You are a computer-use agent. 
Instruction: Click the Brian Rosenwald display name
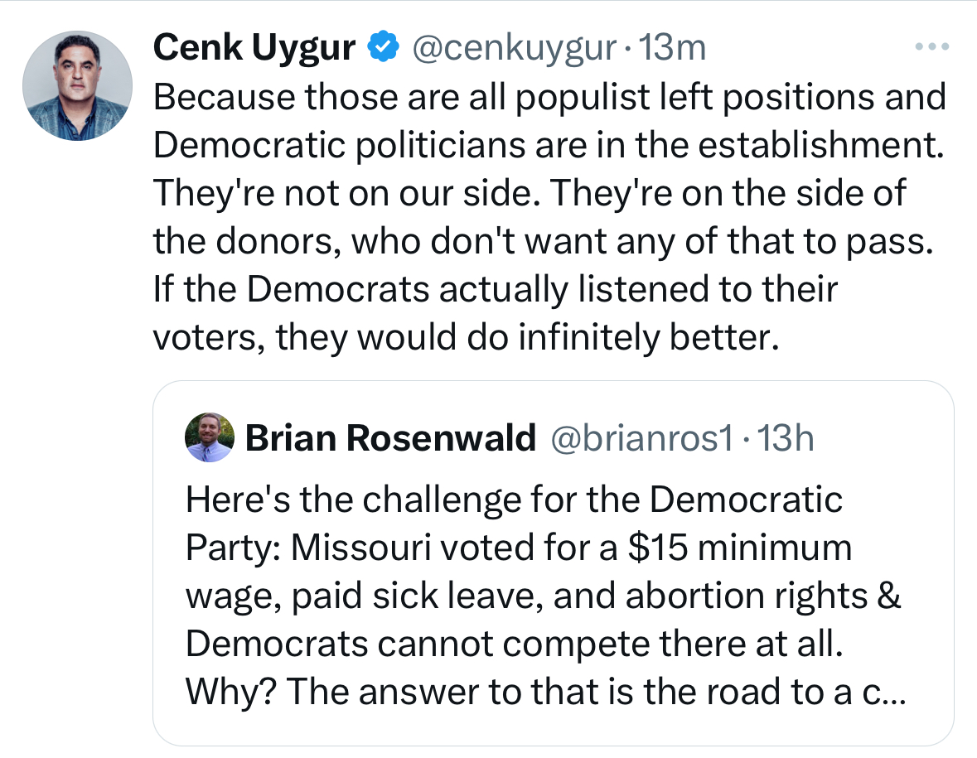click(390, 438)
